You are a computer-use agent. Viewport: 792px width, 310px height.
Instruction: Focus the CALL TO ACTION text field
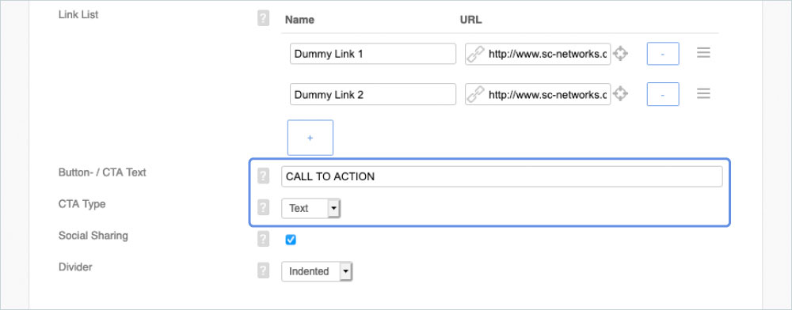coord(501,177)
